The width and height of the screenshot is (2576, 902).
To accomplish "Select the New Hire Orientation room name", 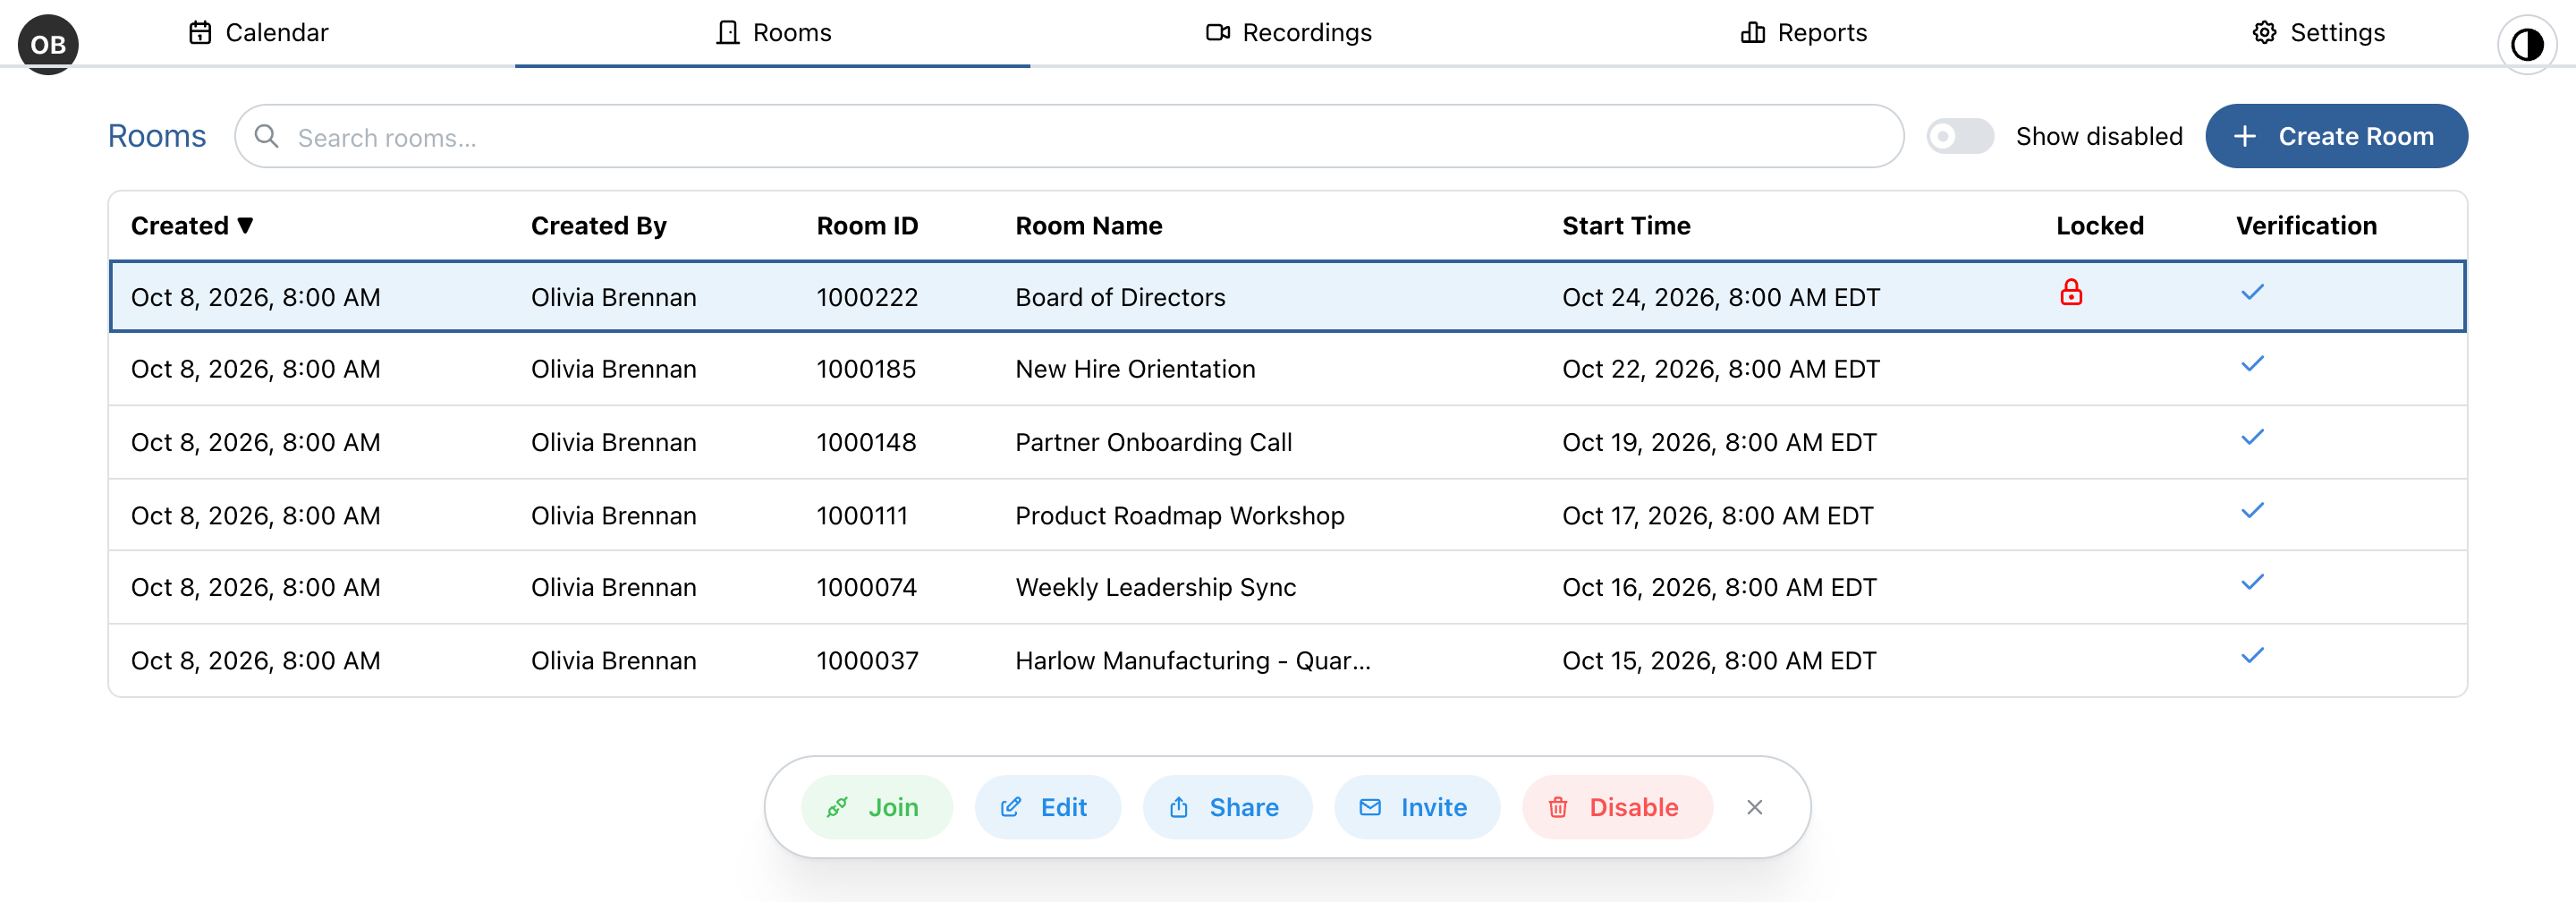I will [1135, 369].
